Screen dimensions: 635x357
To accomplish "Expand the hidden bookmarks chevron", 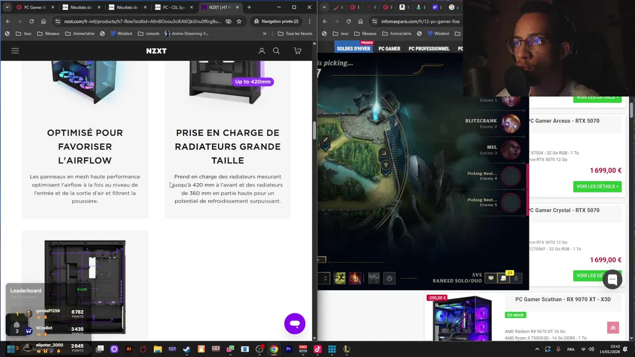I will (264, 34).
